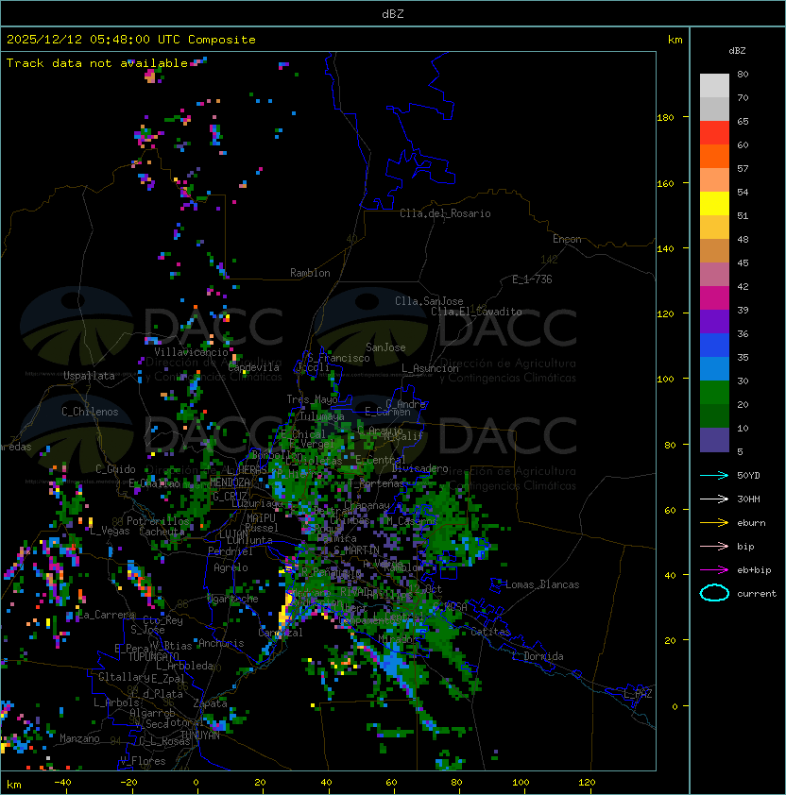This screenshot has width=786, height=795.
Task: Click the 'Catitas' map label
Action: [x=490, y=632]
